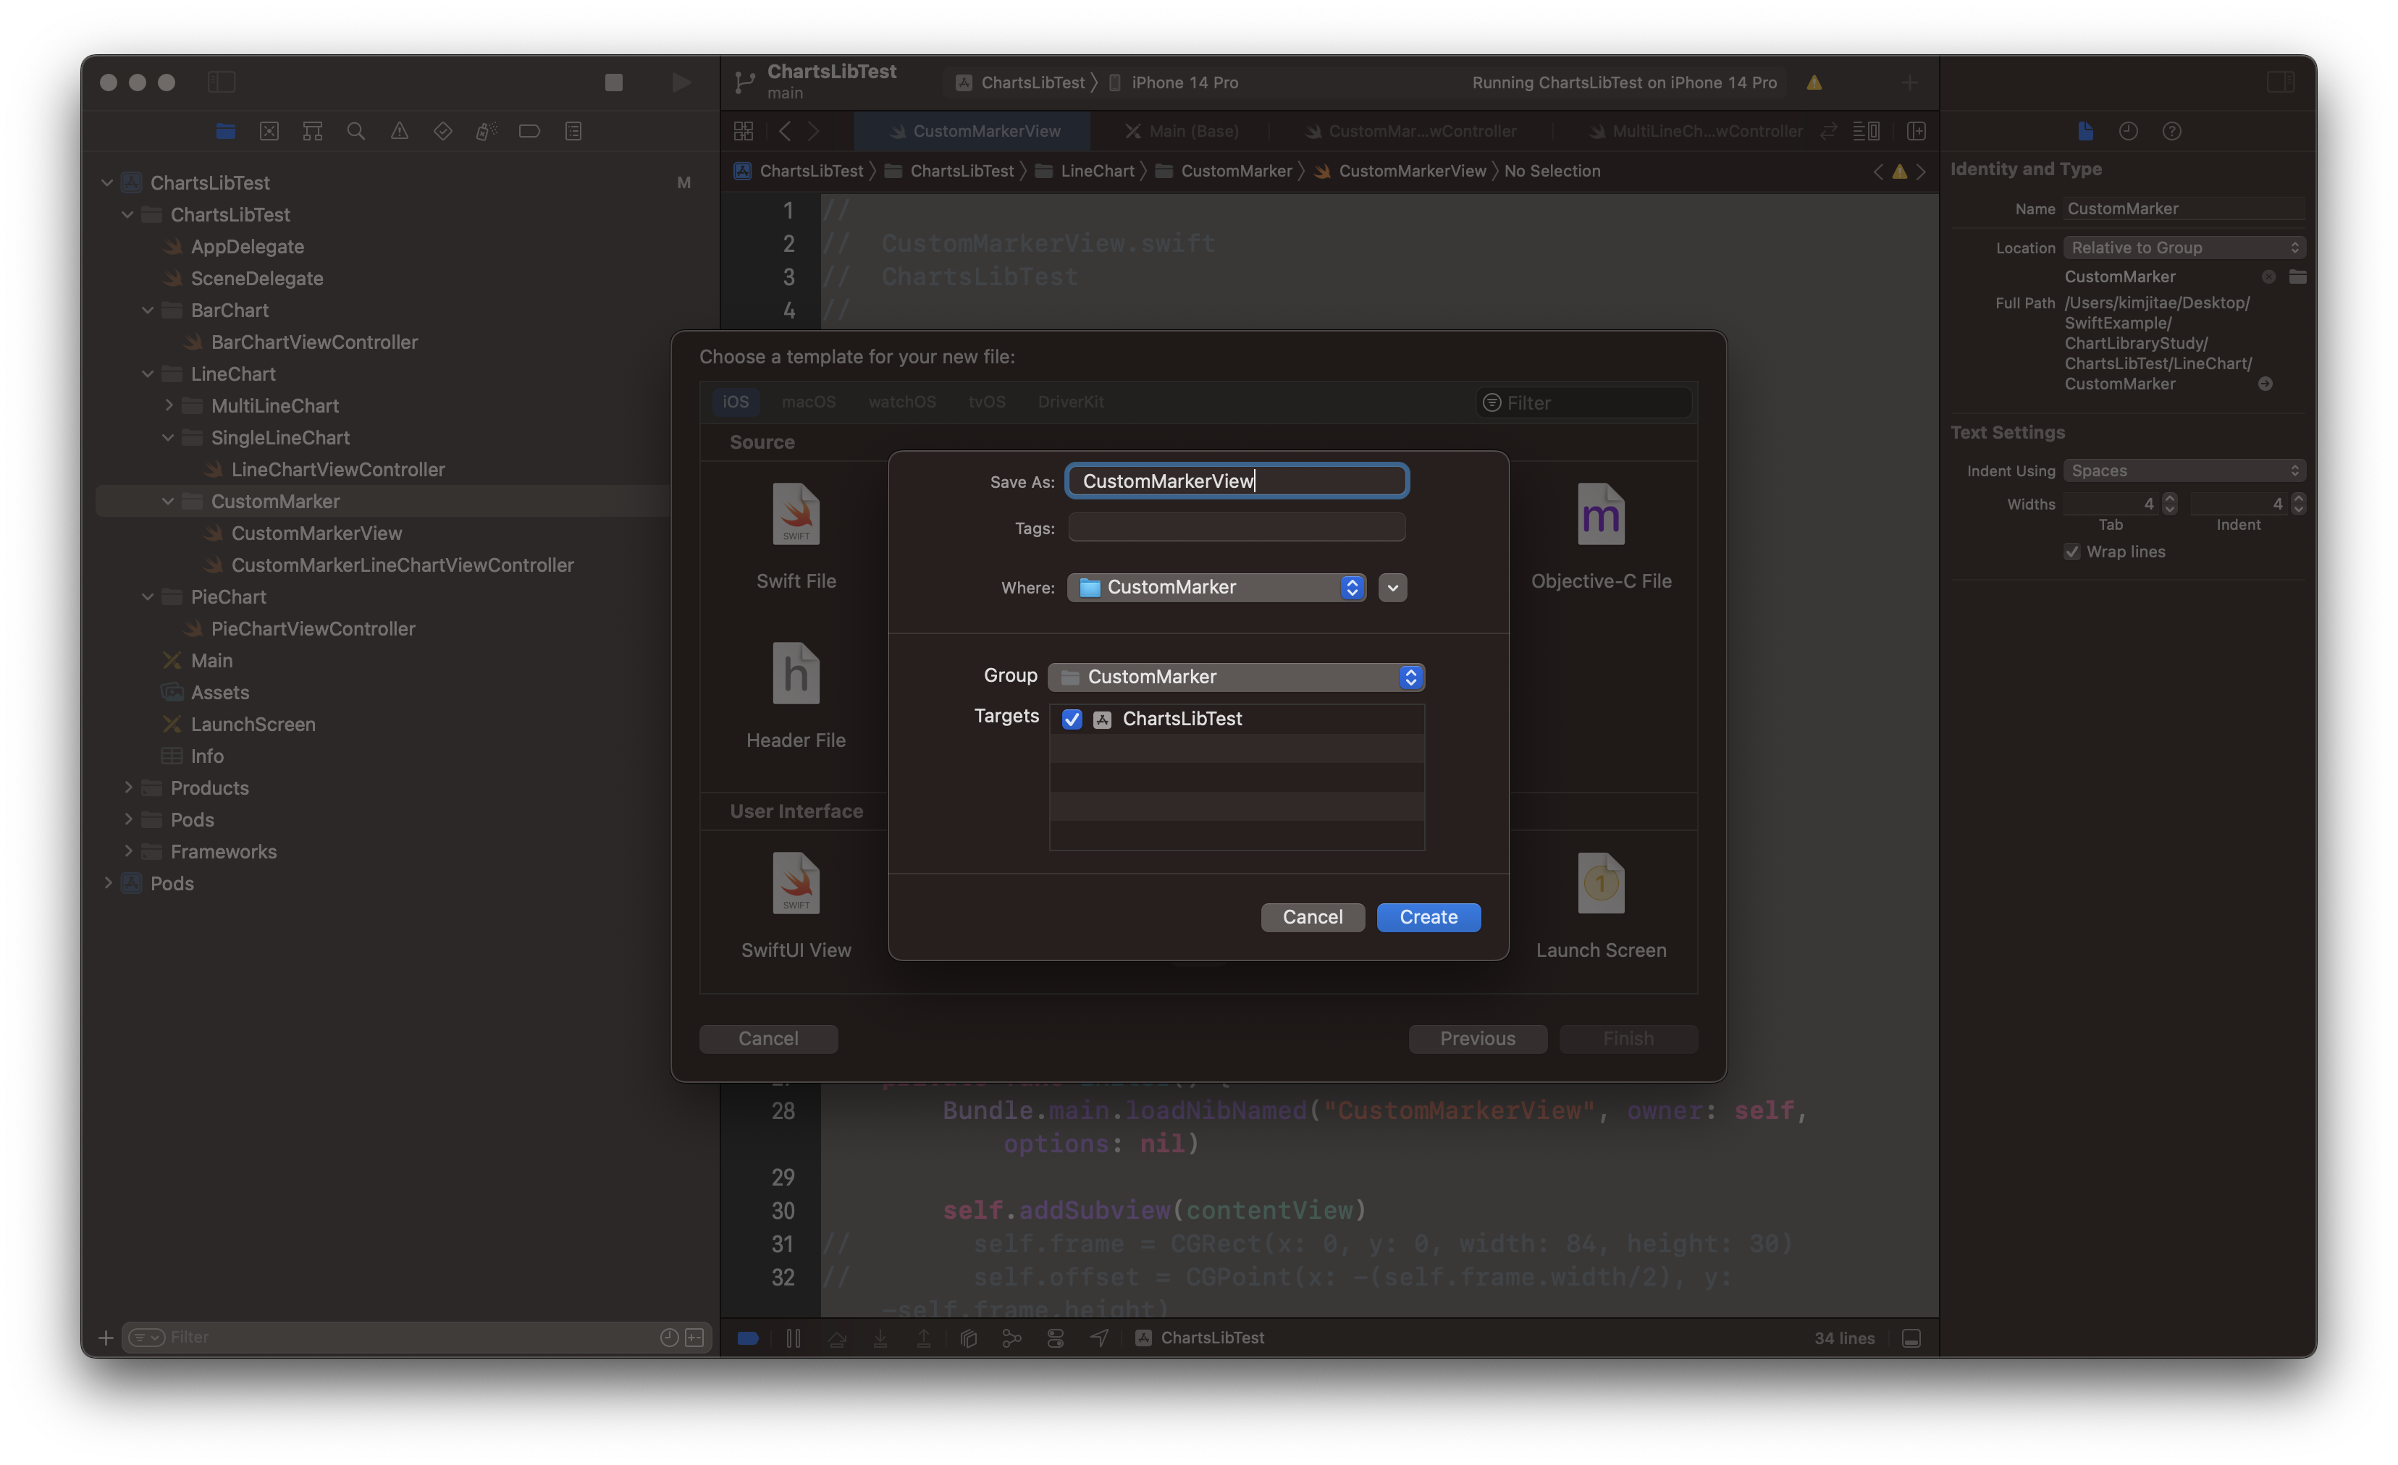
Task: Click the Tab width stepper
Action: click(2169, 504)
